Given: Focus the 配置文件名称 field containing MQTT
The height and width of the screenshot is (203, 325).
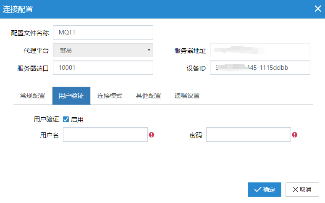Looking at the screenshot, I should click(103, 32).
